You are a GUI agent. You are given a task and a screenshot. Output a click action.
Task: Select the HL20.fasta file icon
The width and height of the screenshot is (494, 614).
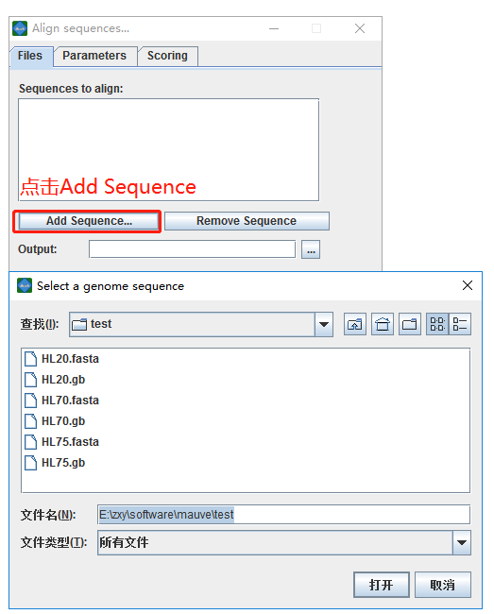tap(30, 359)
